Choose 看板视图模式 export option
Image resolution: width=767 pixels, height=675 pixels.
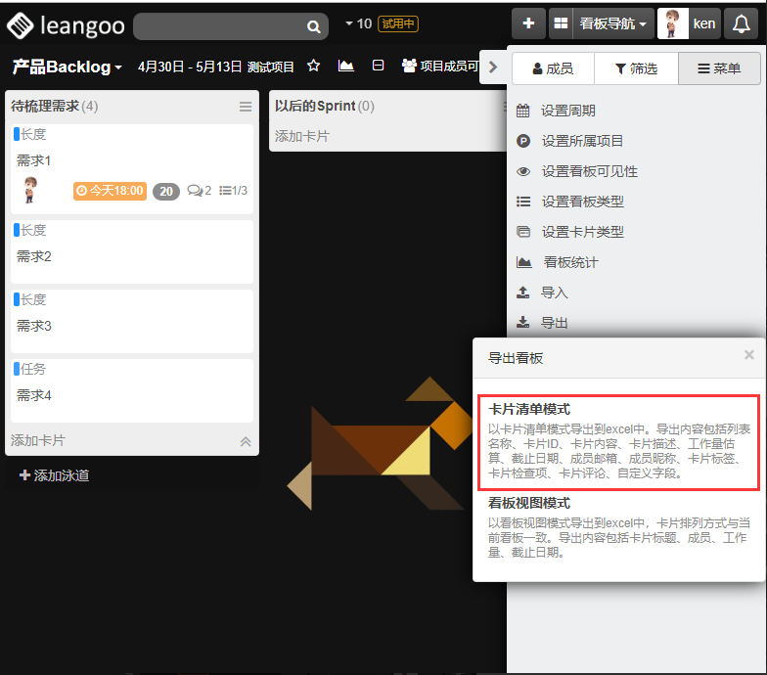tap(618, 528)
